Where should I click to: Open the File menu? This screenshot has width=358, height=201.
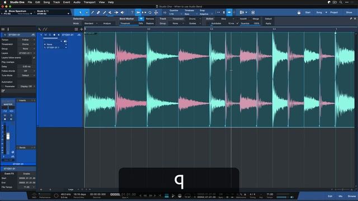pyautogui.click(x=30, y=2)
